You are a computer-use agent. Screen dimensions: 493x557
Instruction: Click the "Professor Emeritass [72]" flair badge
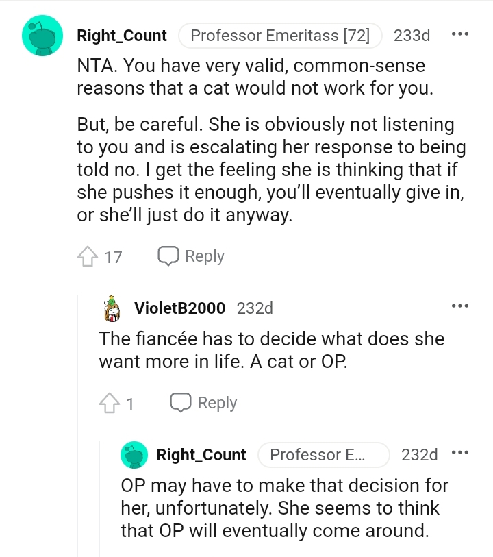pos(279,35)
